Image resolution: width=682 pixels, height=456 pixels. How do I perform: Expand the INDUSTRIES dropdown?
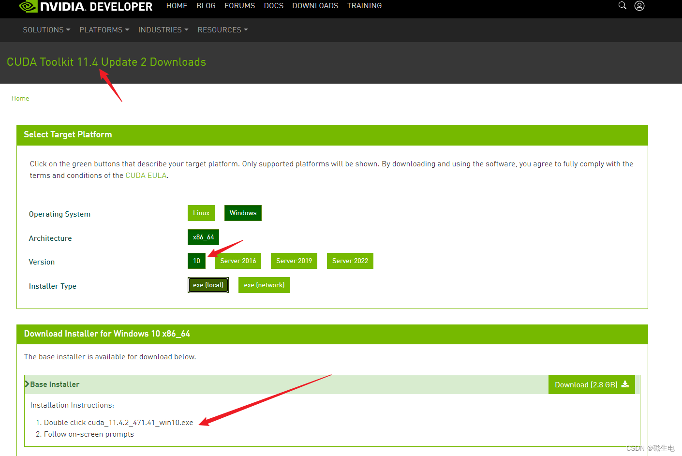click(x=163, y=30)
